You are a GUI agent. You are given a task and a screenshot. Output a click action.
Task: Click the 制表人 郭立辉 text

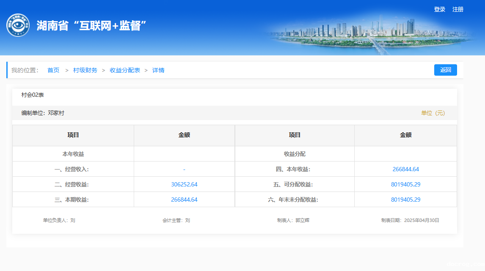pyautogui.click(x=293, y=220)
